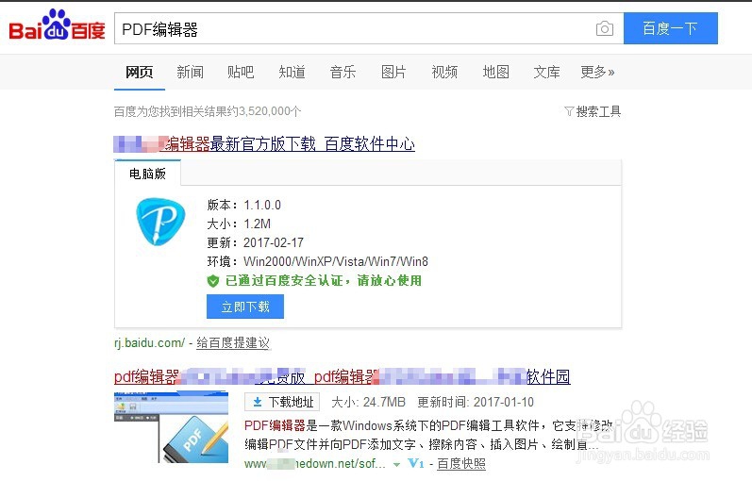The image size is (752, 481).
Task: Click the 大小: 24.7MB text
Action: point(368,403)
